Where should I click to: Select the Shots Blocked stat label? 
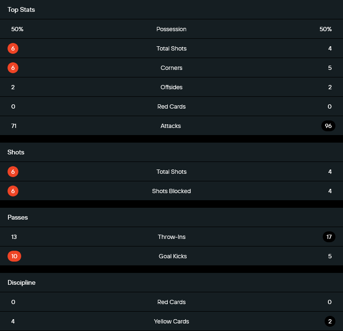pos(171,191)
